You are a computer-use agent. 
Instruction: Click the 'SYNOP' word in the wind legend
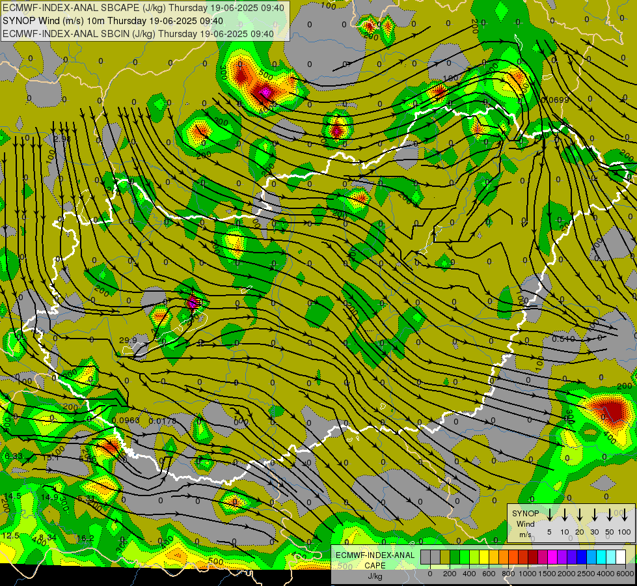click(x=525, y=514)
